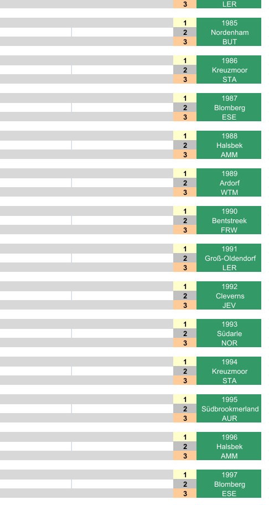Select the Kreuzmoor cell under 1994
Image resolution: width=269 pixels, height=505 pixels.
pos(229,372)
